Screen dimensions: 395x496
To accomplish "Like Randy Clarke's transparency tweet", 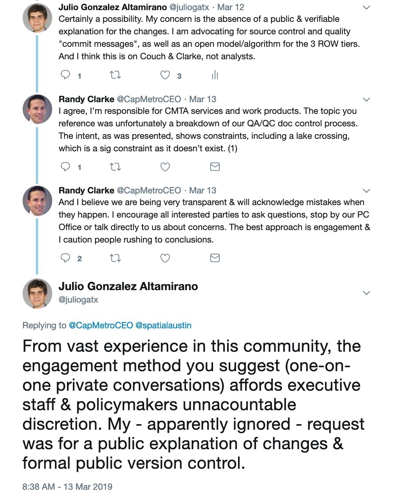I will (165, 258).
